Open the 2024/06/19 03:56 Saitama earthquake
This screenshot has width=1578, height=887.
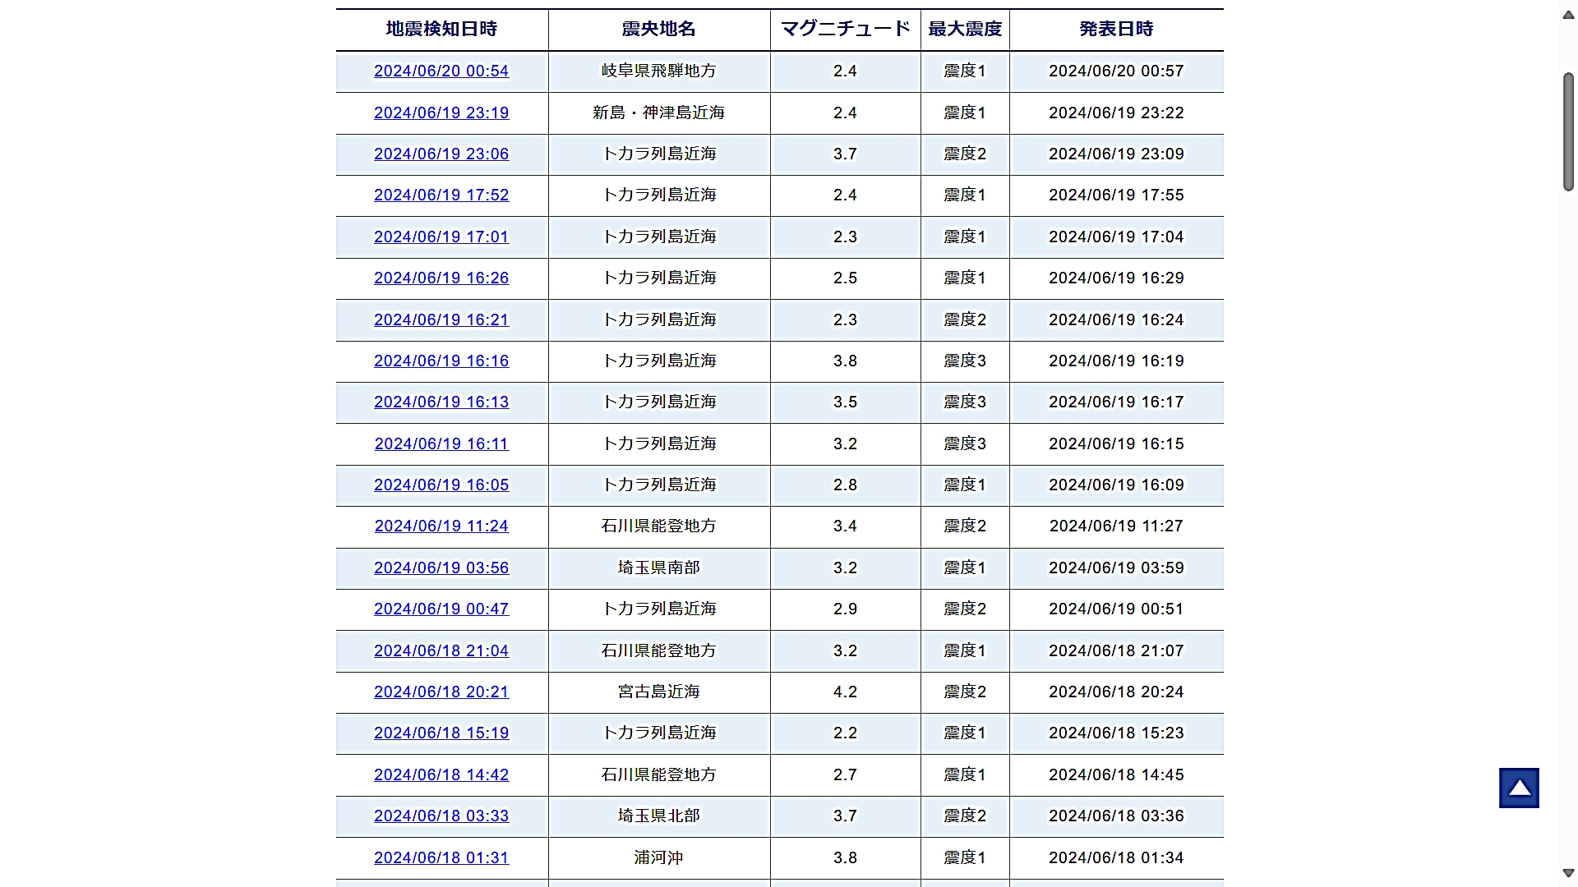coord(441,568)
